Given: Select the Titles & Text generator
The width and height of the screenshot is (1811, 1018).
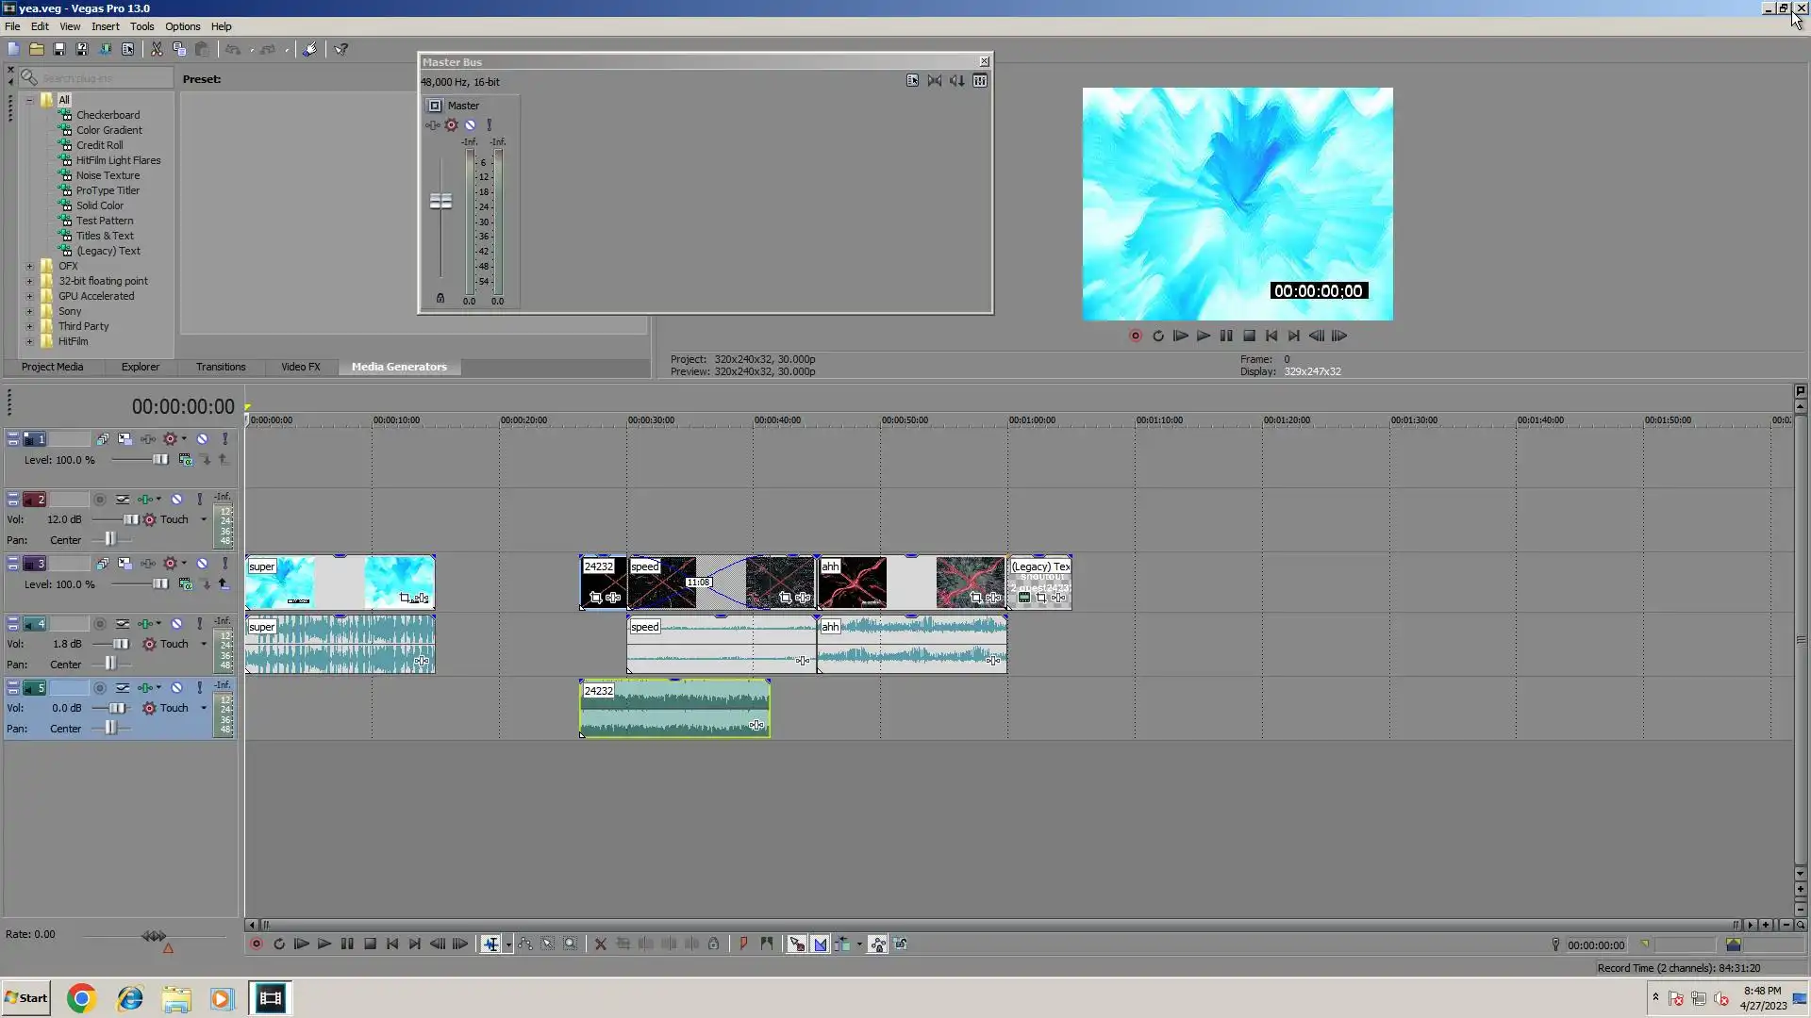Looking at the screenshot, I should [x=105, y=237].
